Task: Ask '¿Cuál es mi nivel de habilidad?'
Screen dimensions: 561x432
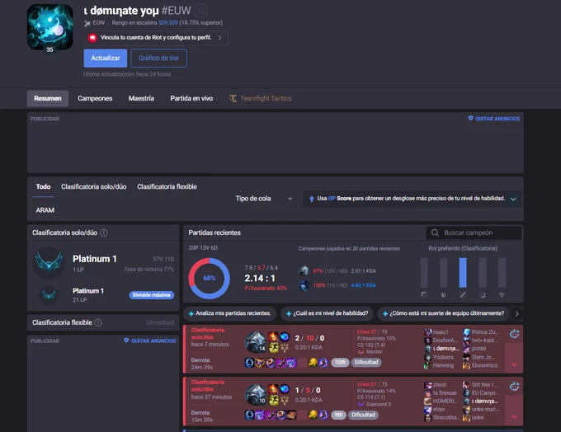Action: (327, 313)
